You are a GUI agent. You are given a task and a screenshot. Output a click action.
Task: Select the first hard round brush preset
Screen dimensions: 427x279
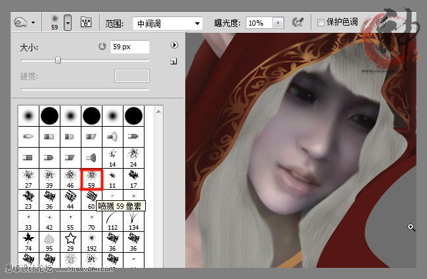pyautogui.click(x=49, y=116)
